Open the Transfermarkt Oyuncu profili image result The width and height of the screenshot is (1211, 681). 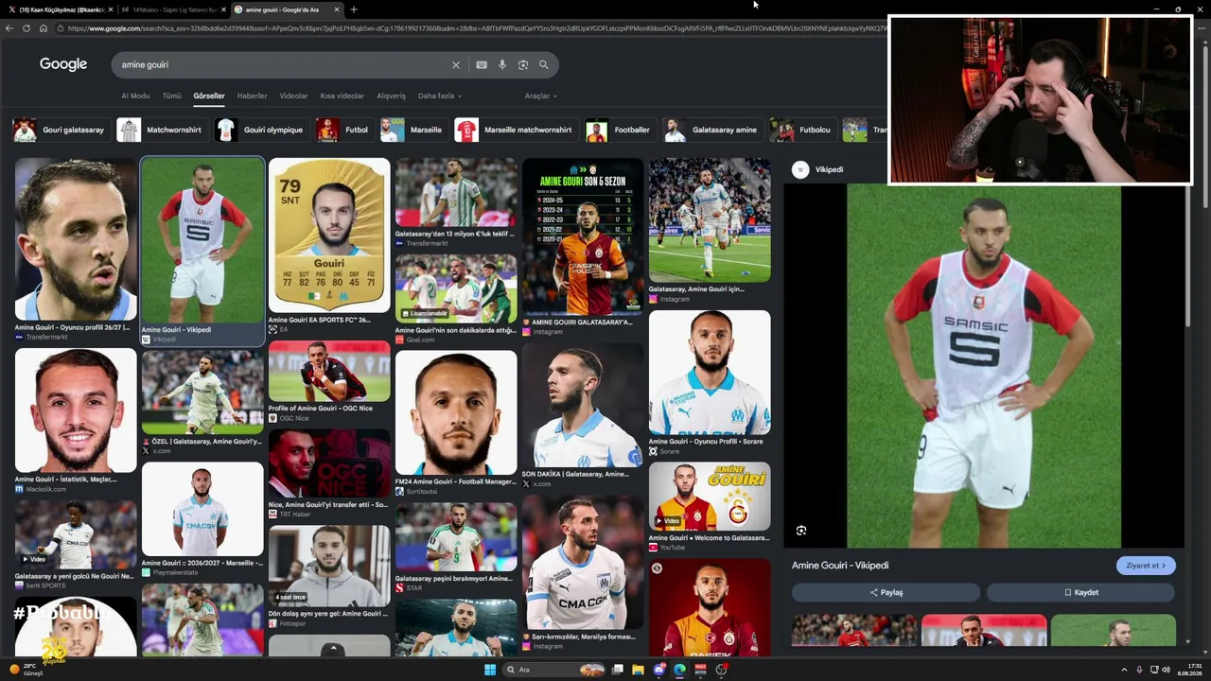(76, 240)
